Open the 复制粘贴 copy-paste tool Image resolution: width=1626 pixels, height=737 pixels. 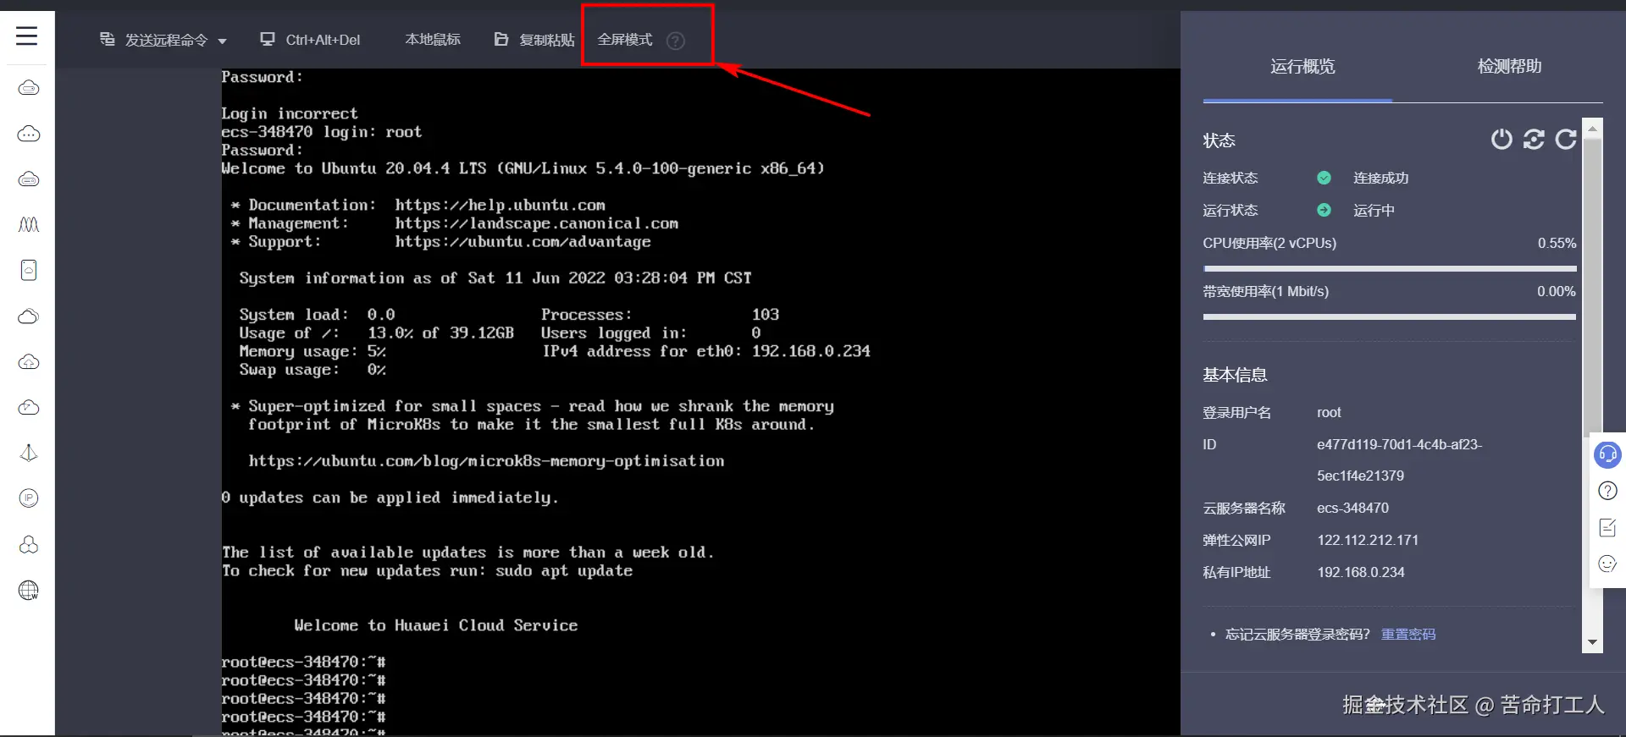(534, 40)
